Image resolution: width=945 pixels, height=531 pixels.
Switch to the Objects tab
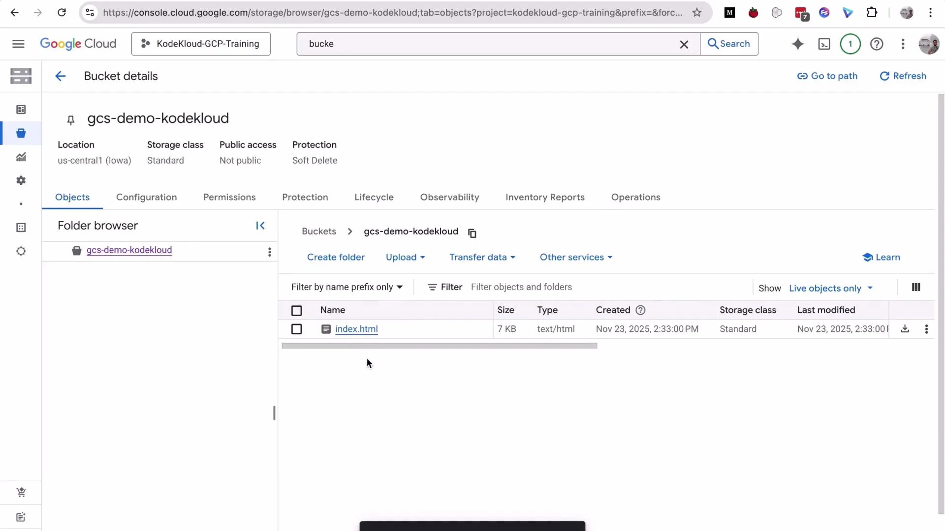tap(72, 197)
